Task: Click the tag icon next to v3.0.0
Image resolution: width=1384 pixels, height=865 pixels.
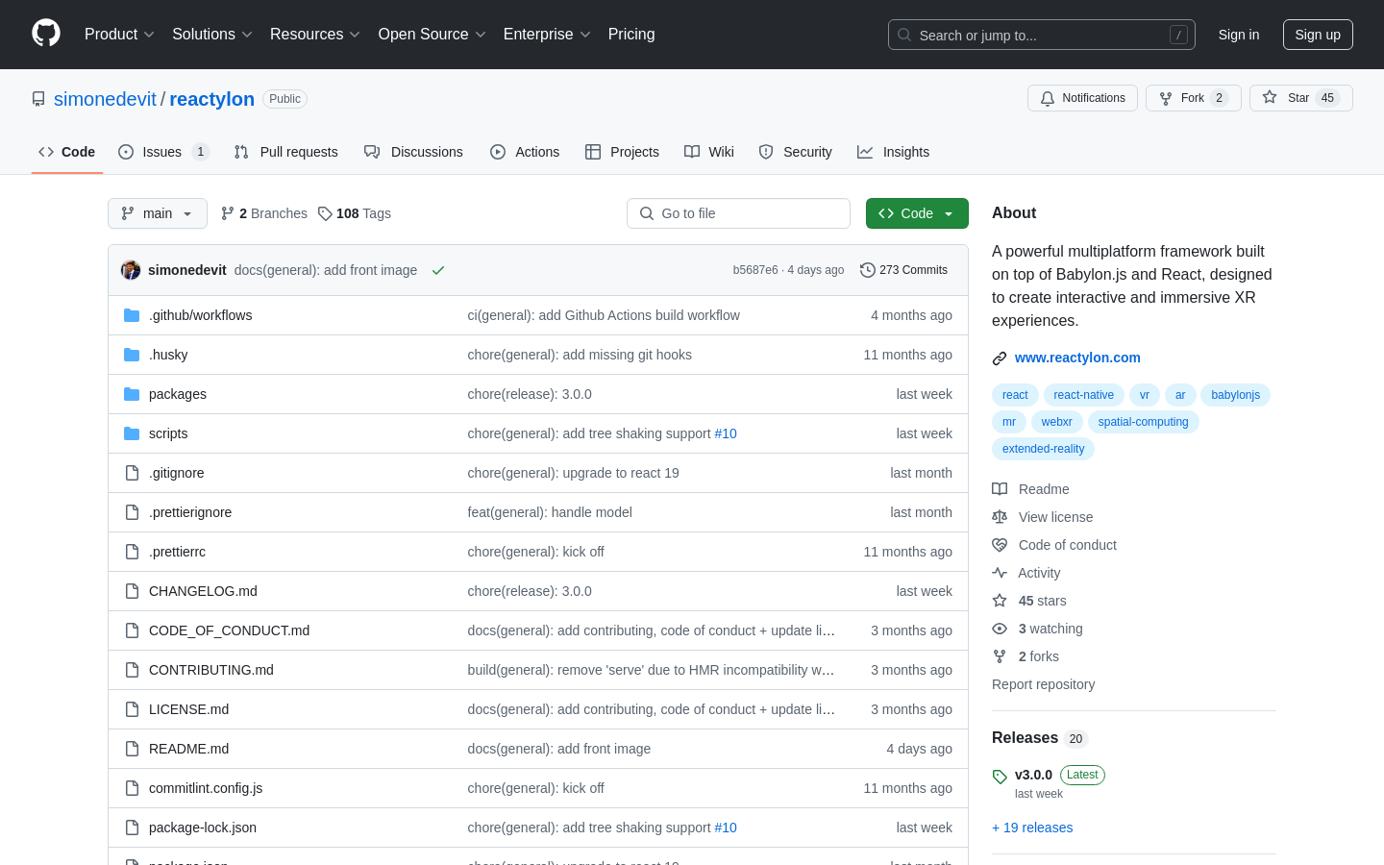Action: (x=1000, y=777)
